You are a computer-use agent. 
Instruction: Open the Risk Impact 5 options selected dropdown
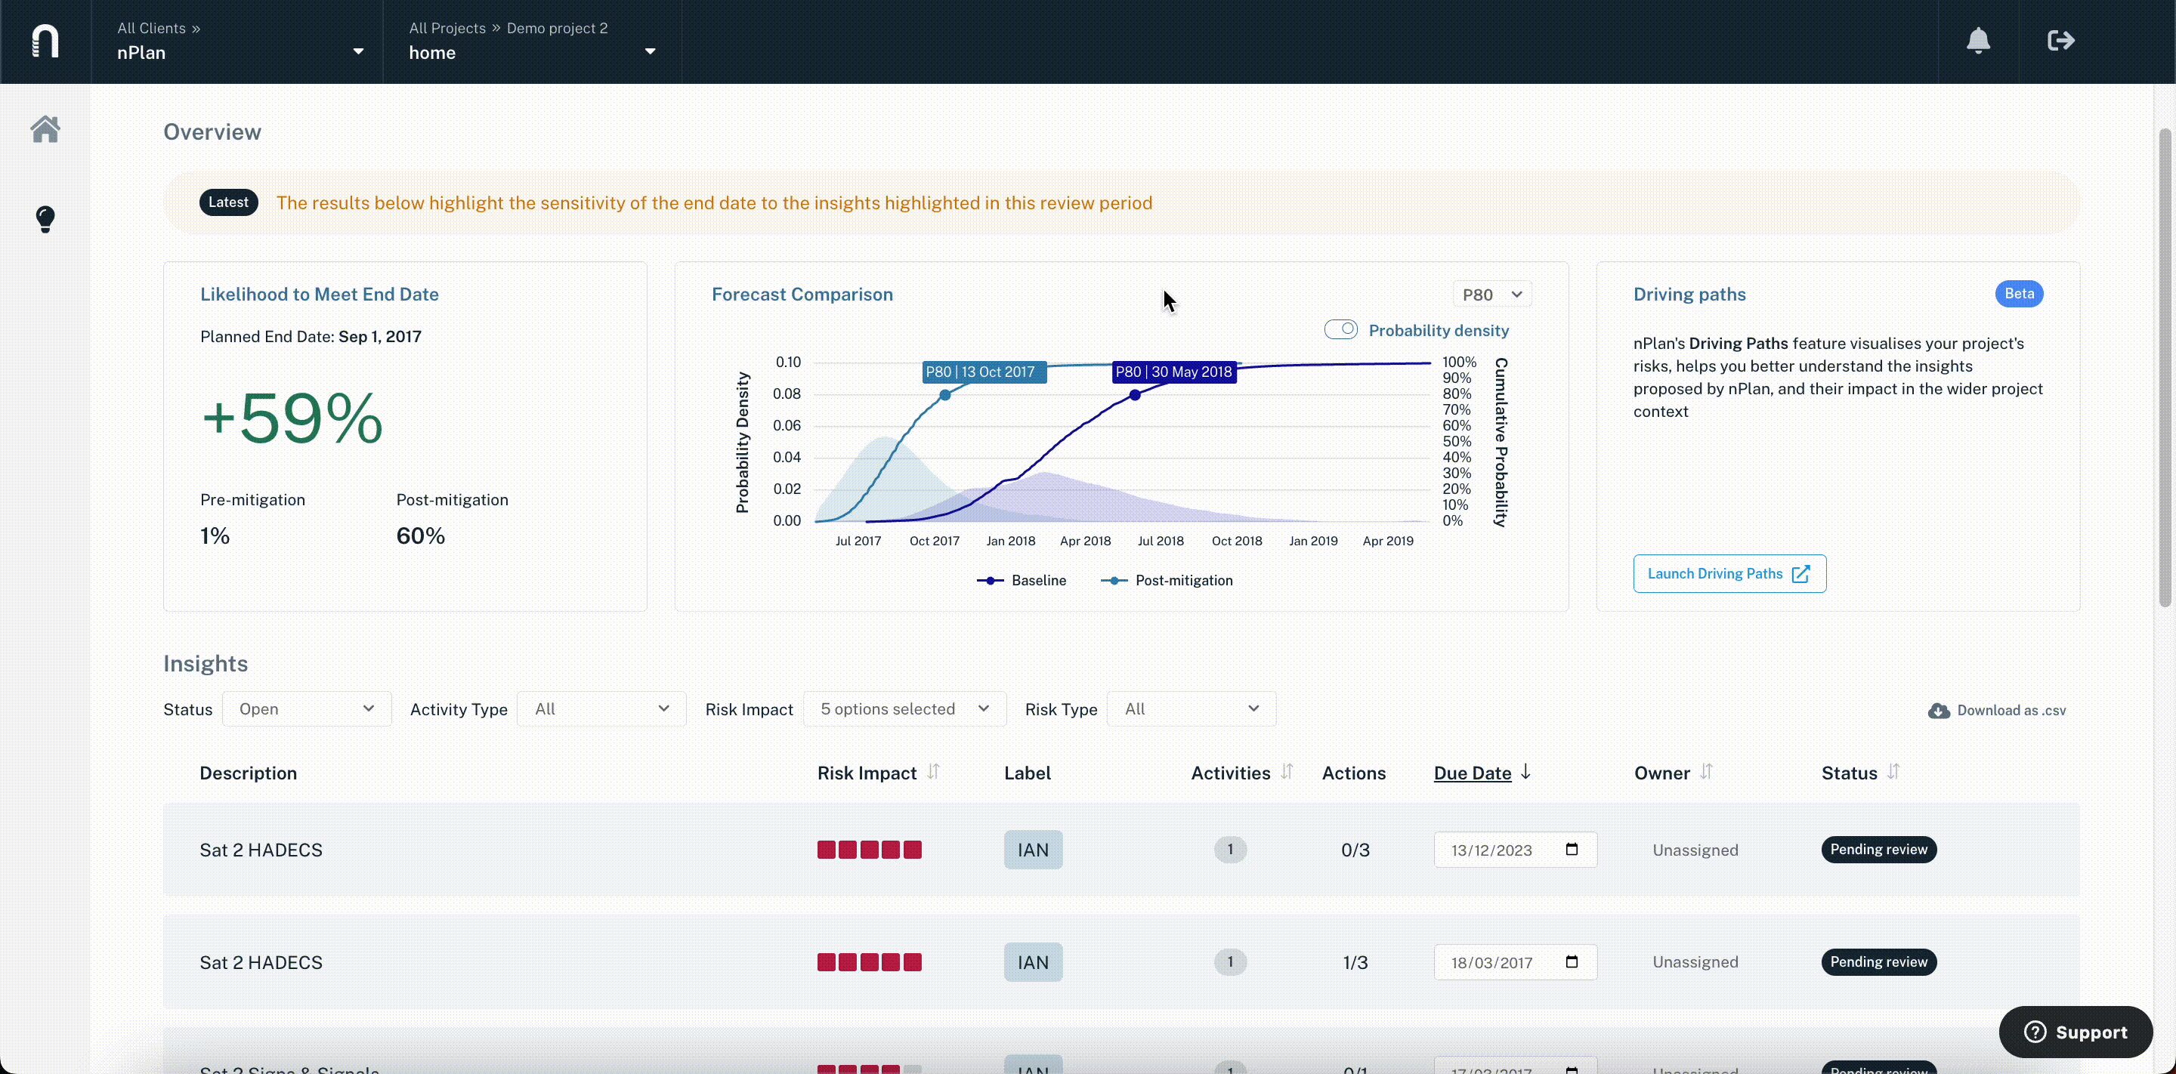coord(904,709)
